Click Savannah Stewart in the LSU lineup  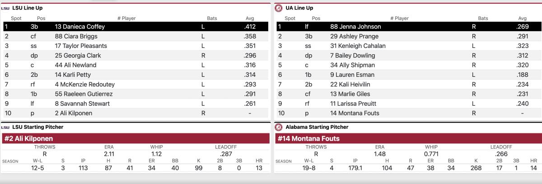pyautogui.click(x=82, y=104)
